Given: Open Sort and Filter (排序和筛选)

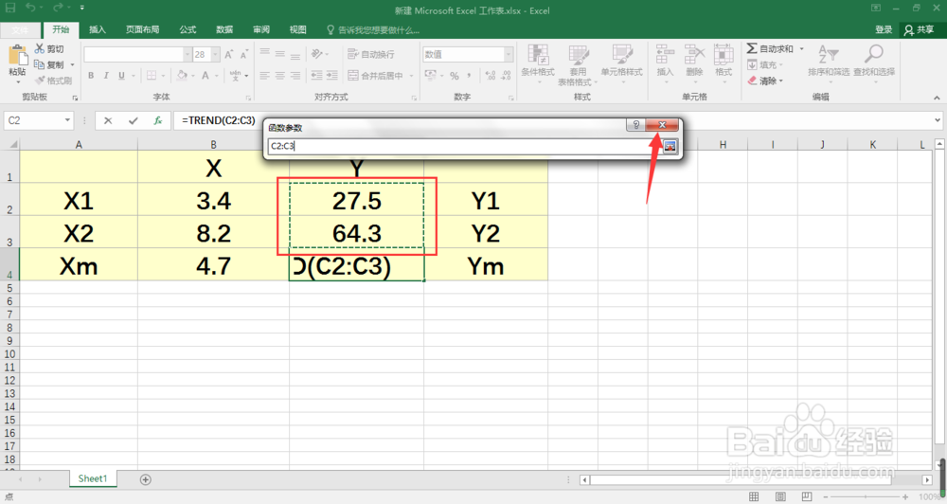Looking at the screenshot, I should point(829,63).
